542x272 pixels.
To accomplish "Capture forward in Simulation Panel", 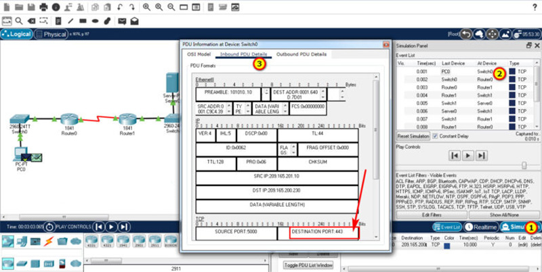I will (x=481, y=156).
